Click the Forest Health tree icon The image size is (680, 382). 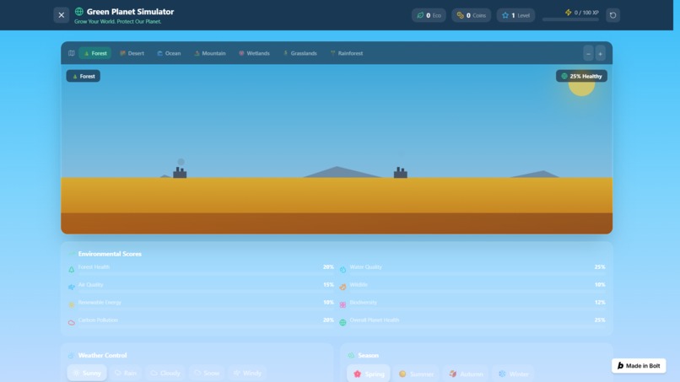tap(72, 269)
